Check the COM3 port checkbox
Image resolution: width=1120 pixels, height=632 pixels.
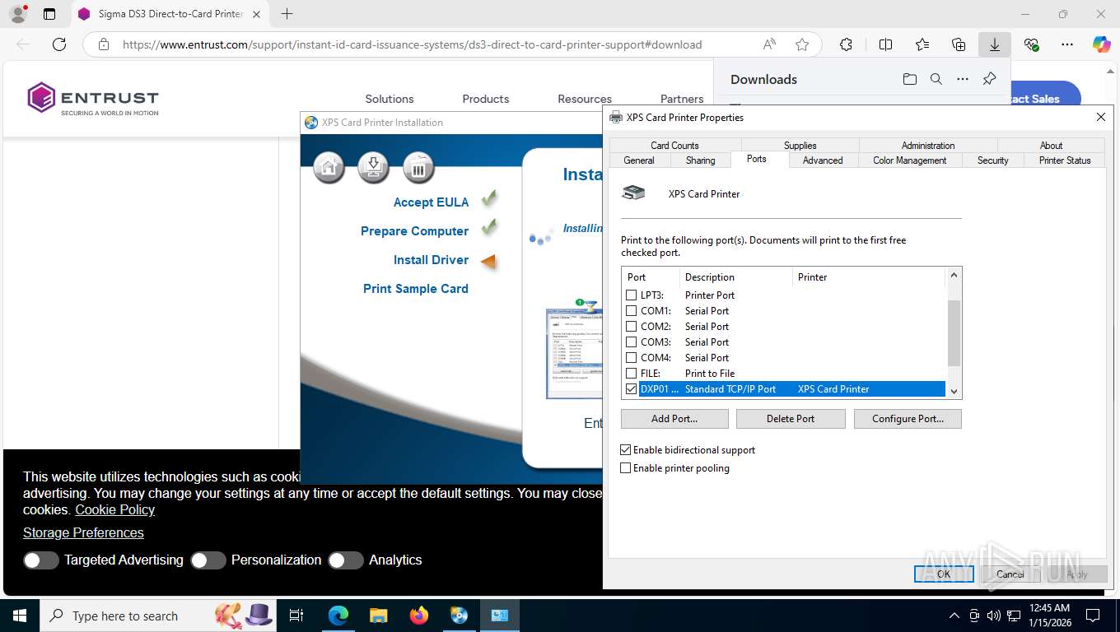(x=632, y=342)
